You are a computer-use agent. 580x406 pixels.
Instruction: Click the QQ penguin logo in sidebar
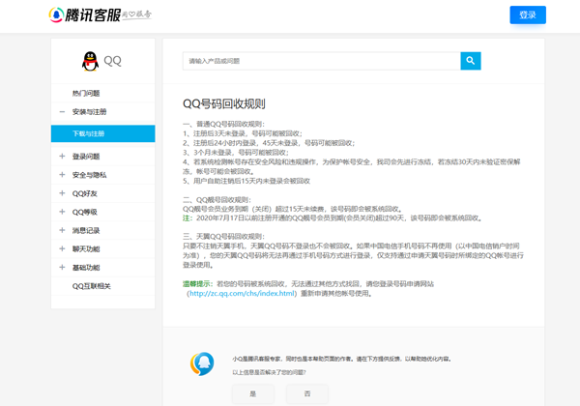coord(90,61)
